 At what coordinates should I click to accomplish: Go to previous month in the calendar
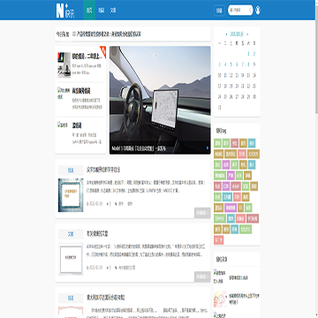click(226, 34)
